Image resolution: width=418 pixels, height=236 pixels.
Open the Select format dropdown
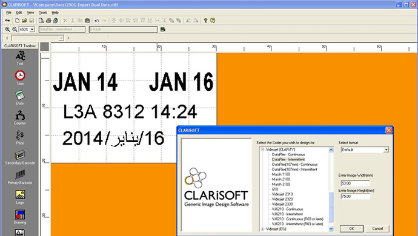click(x=386, y=150)
